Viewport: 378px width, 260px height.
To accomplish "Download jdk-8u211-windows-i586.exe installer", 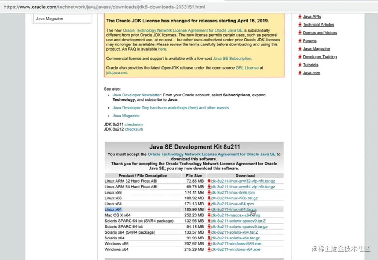I will click(x=236, y=243).
